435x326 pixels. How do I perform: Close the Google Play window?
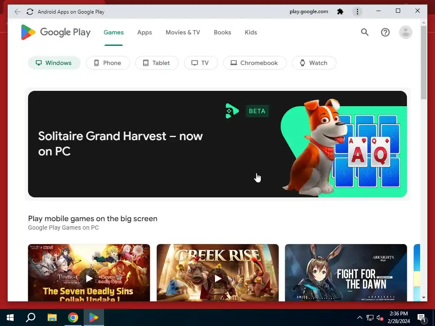[x=418, y=11]
